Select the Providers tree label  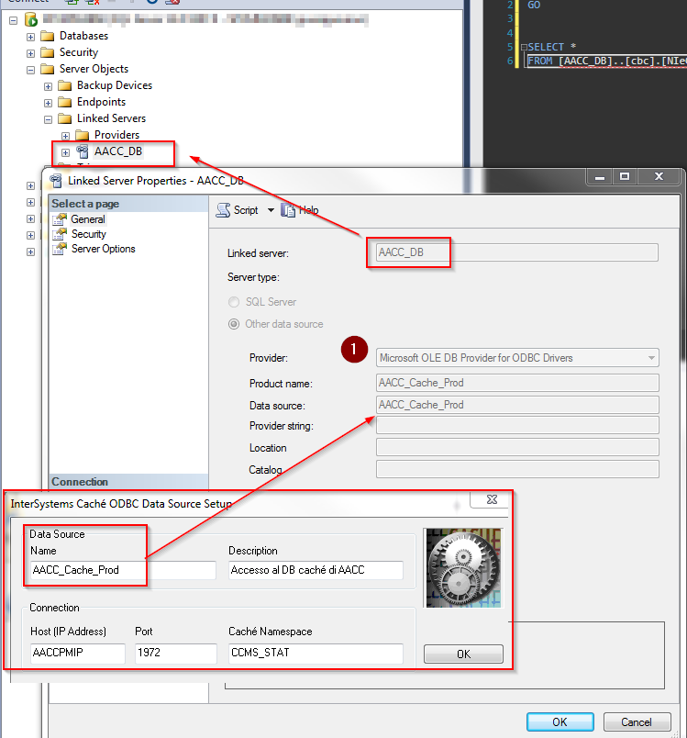point(116,135)
